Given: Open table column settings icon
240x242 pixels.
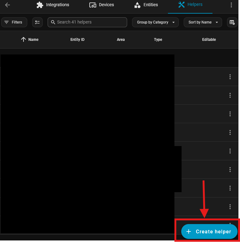Looking at the screenshot, I should click(x=232, y=22).
